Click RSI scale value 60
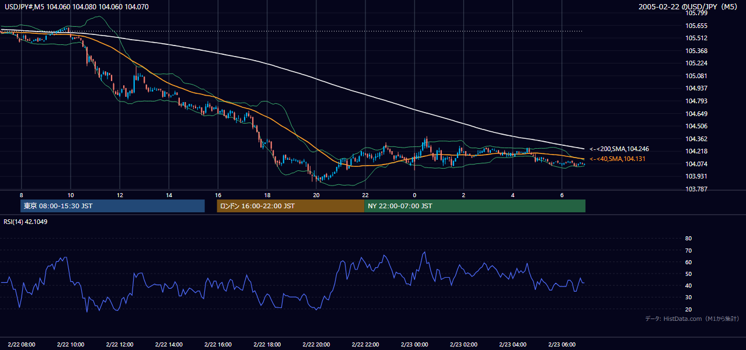The width and height of the screenshot is (746, 350). pos(688,262)
